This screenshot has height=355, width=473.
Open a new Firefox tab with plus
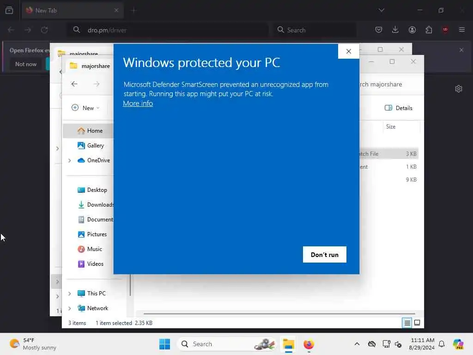pyautogui.click(x=133, y=11)
